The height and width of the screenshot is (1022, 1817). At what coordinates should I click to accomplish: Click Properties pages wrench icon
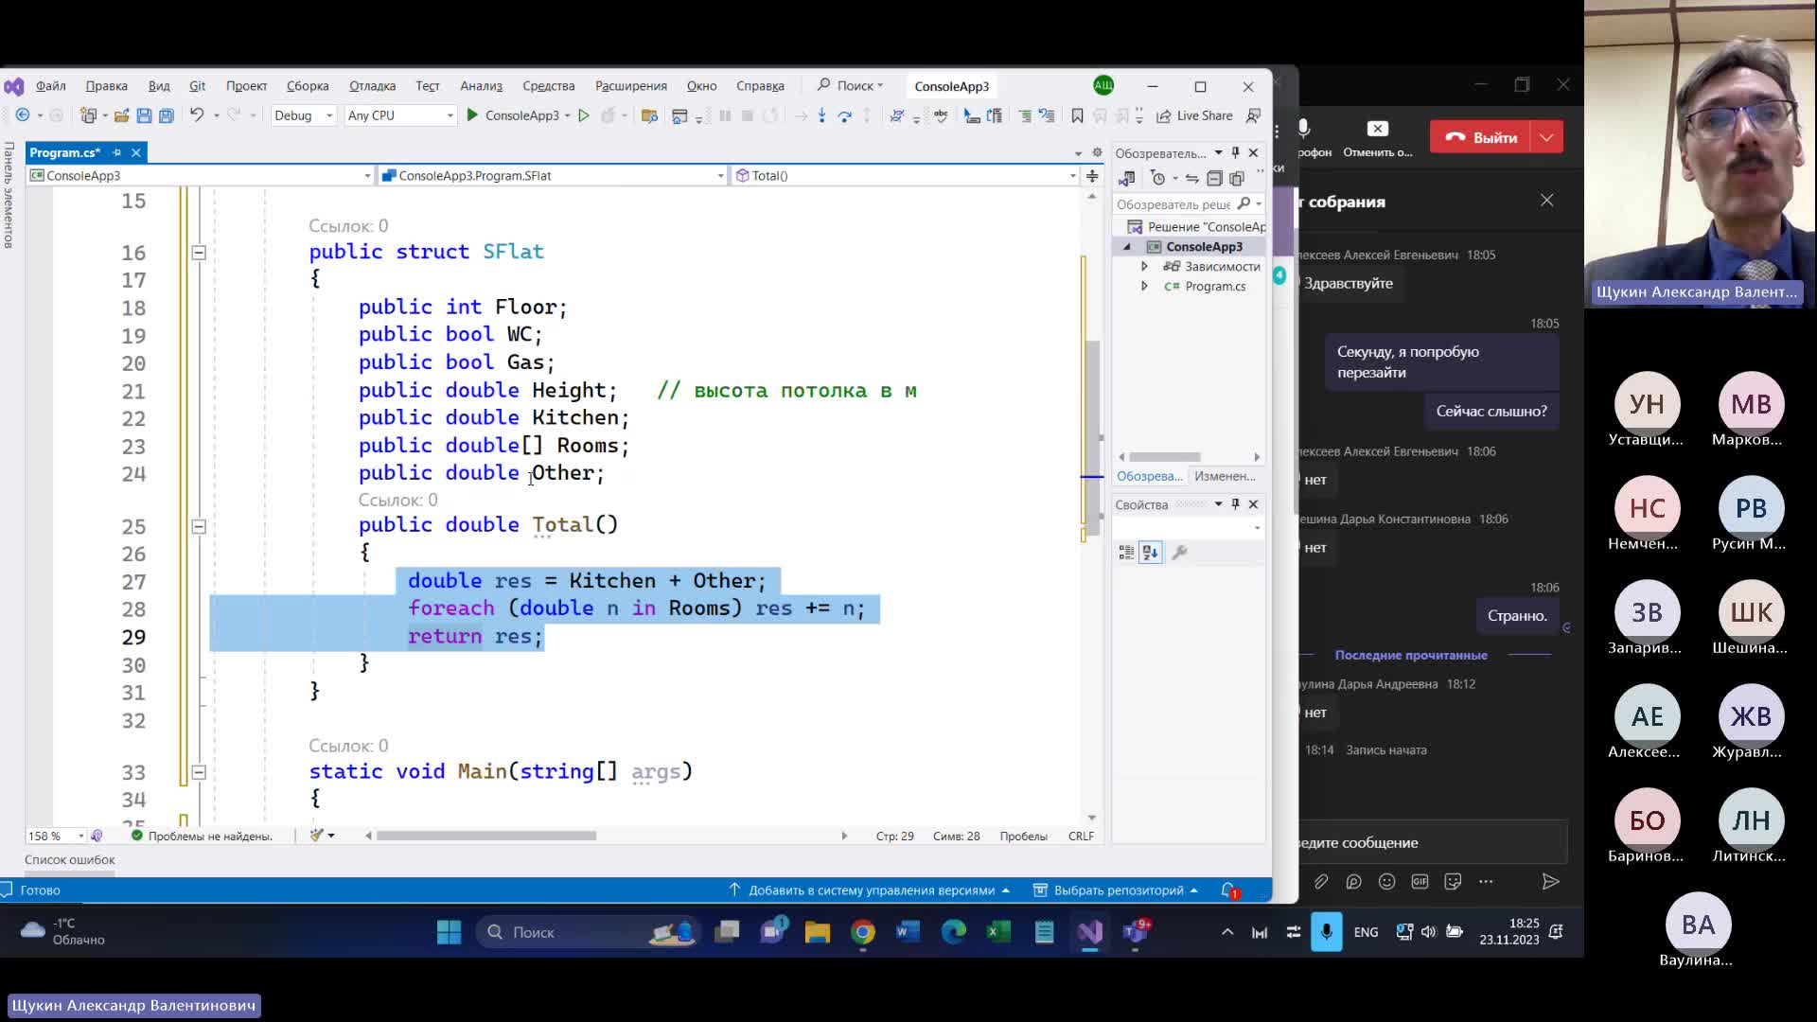[x=1179, y=553]
